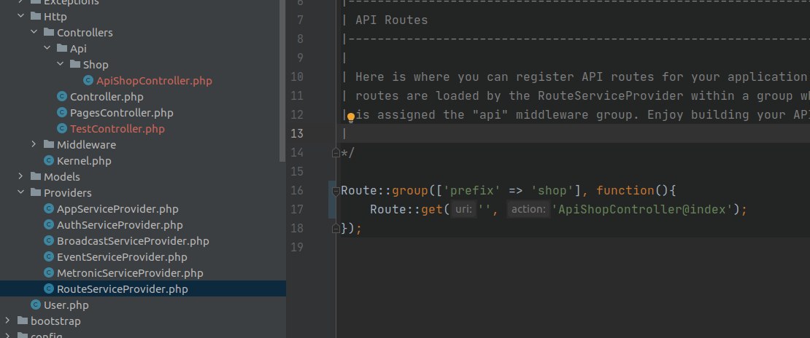Click PHP class icon of EventServiceProvider.php
The height and width of the screenshot is (338, 810).
pos(49,256)
